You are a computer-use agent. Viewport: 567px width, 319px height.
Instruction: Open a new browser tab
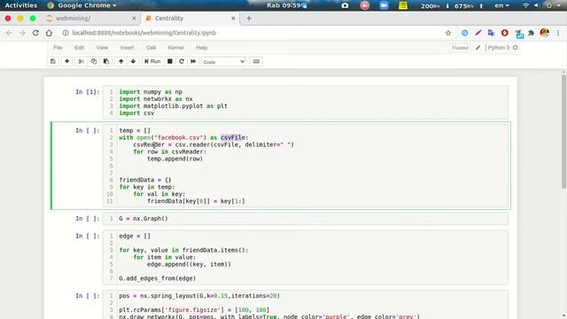249,18
